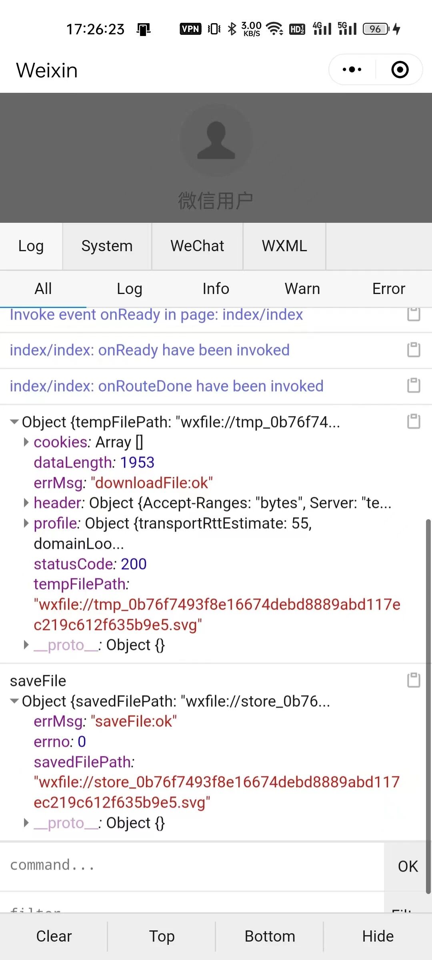Collapse the tempFilePath Object entry
This screenshot has width=432, height=960.
(14, 422)
